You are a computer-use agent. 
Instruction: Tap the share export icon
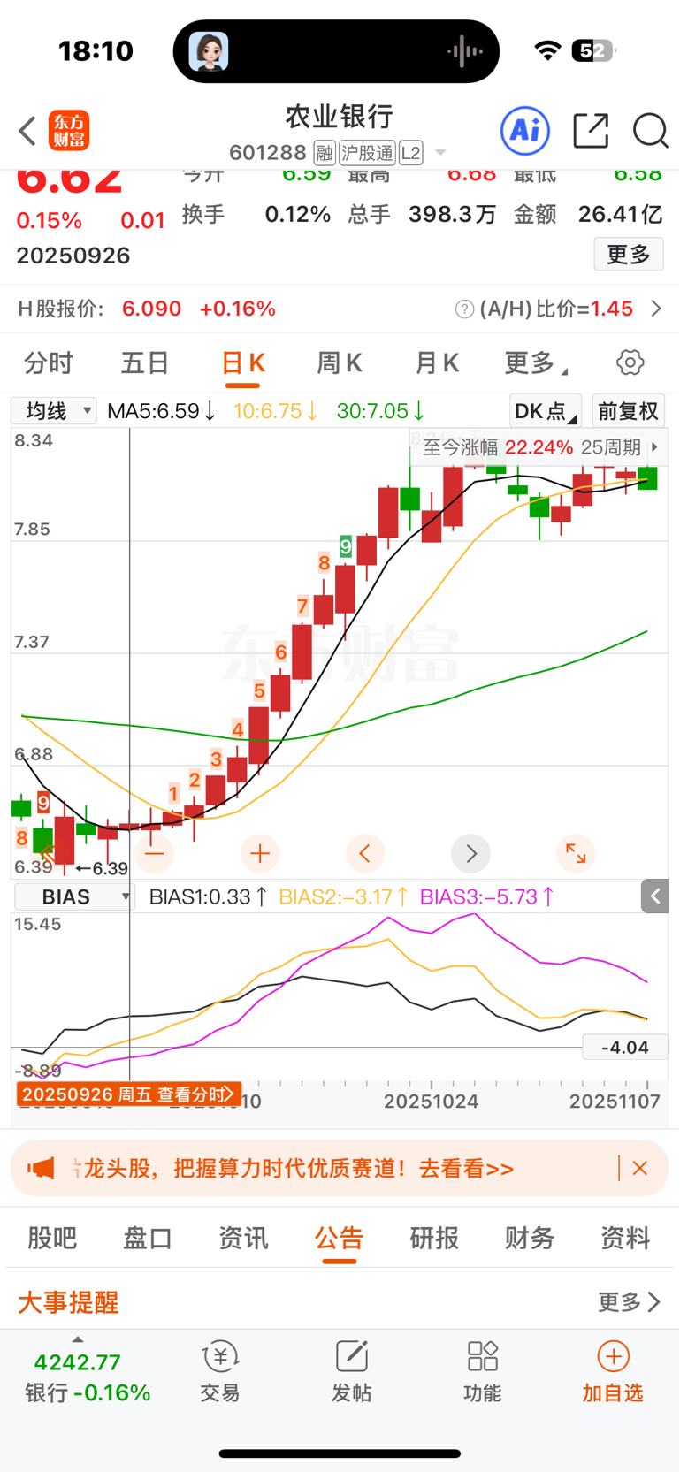coord(591,131)
